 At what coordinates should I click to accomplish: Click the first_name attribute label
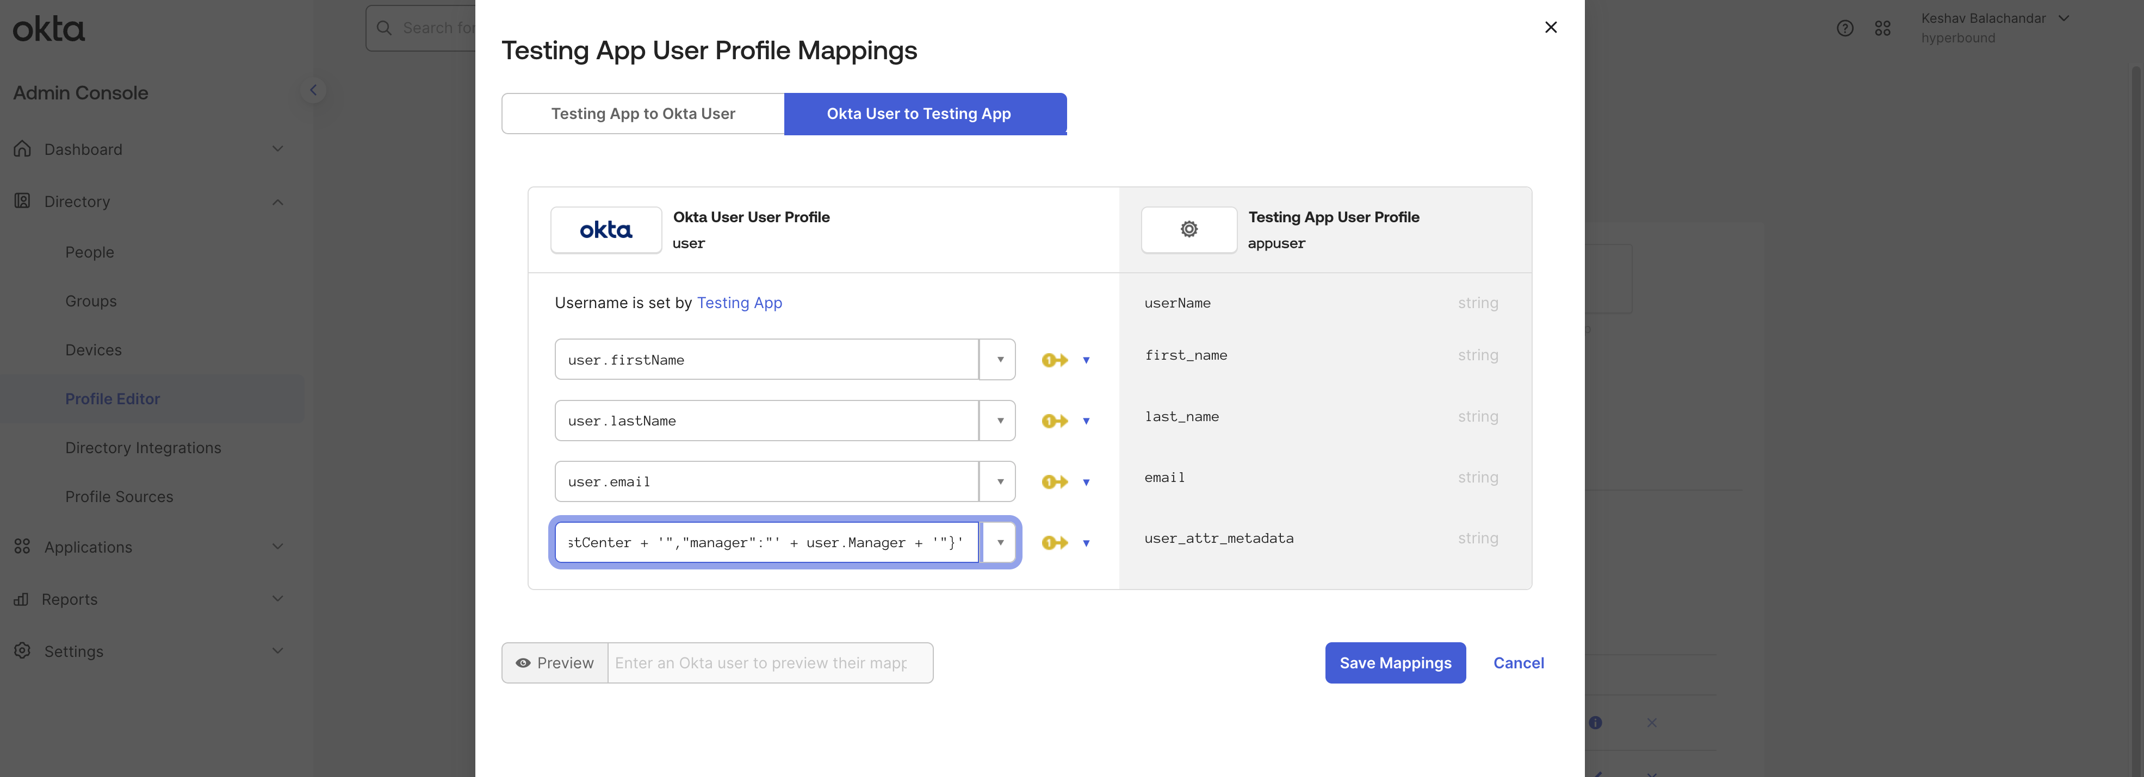1186,356
